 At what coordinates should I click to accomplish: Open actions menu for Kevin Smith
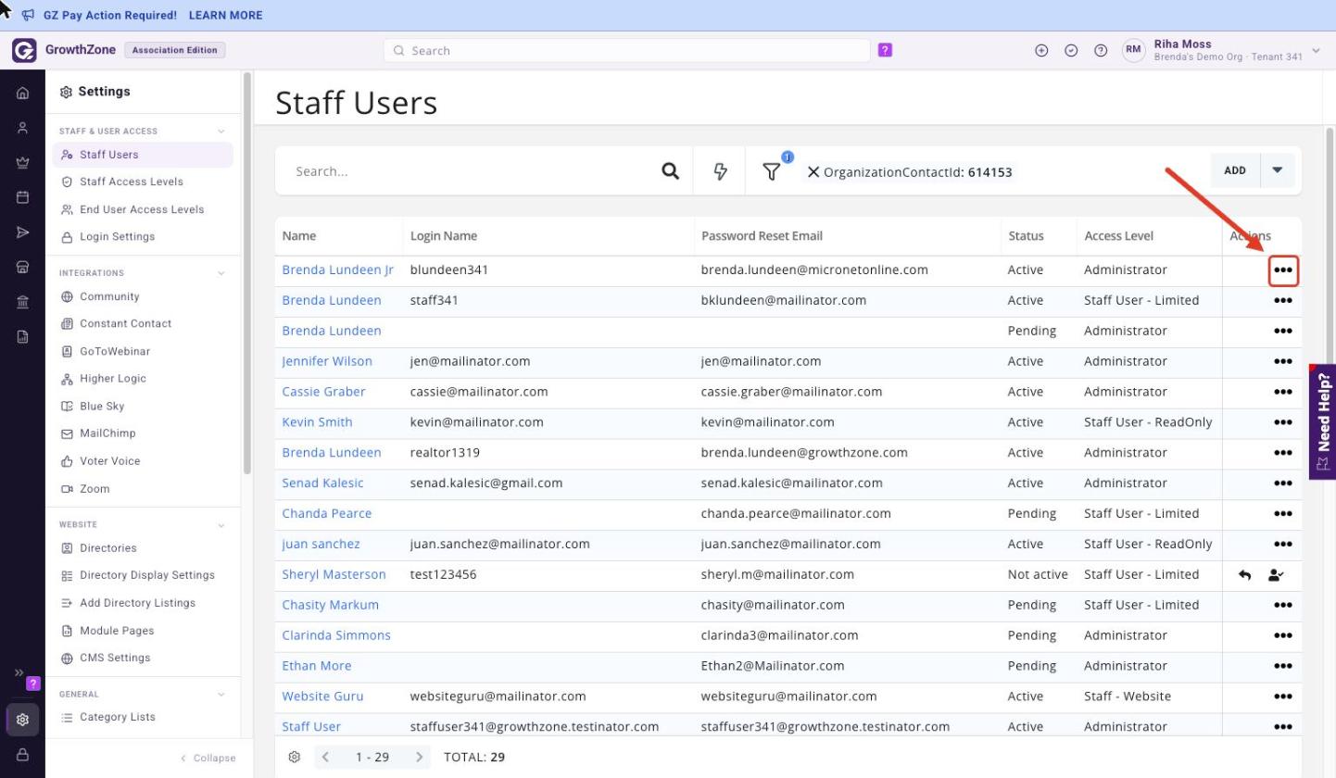coord(1282,422)
